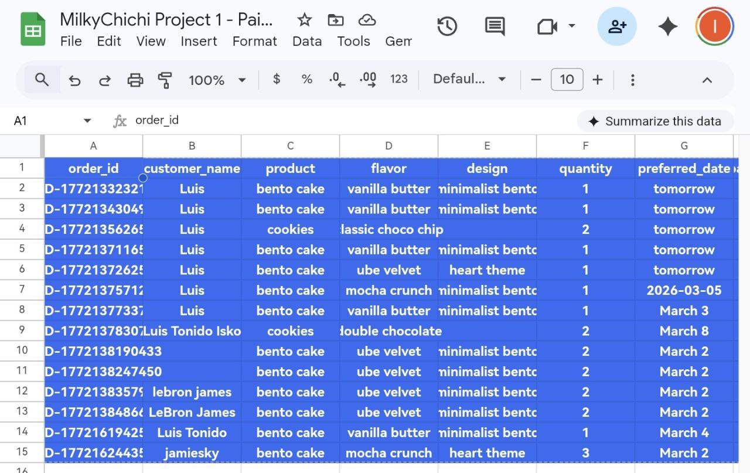The width and height of the screenshot is (750, 473).
Task: Open the comments icon
Action: (494, 26)
